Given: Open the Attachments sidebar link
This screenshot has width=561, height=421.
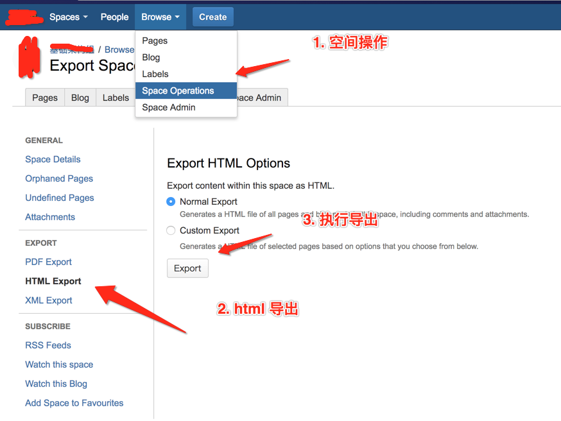Looking at the screenshot, I should [49, 217].
